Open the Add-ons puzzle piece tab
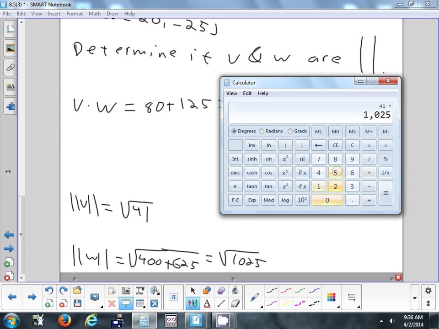 pyautogui.click(x=11, y=106)
